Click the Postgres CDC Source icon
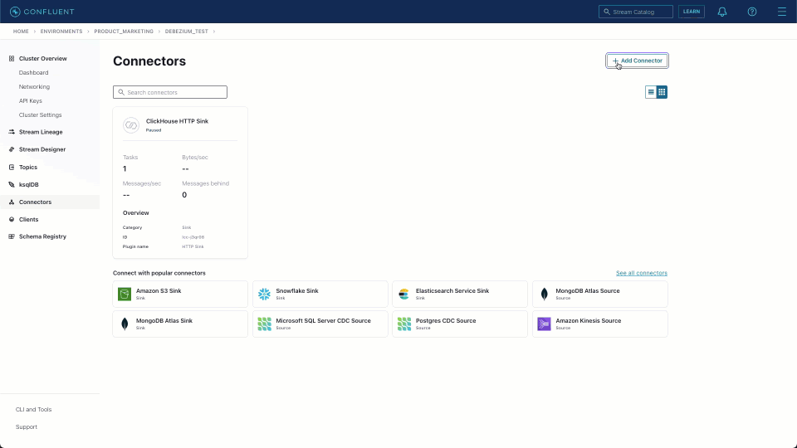797x448 pixels. (x=404, y=324)
